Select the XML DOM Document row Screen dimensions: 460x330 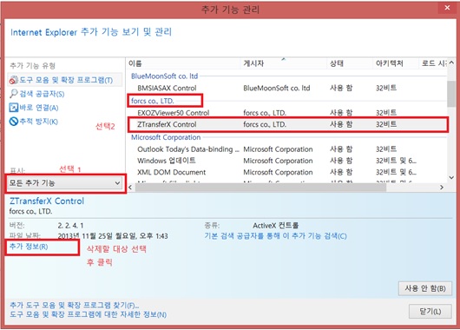(287, 172)
